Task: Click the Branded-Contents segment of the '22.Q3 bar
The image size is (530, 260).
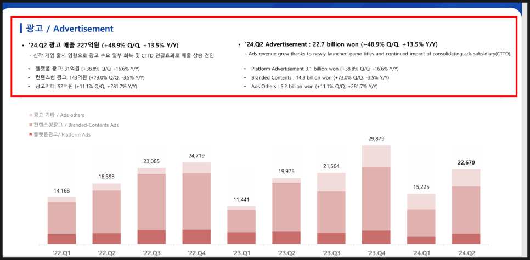Action: pos(151,202)
